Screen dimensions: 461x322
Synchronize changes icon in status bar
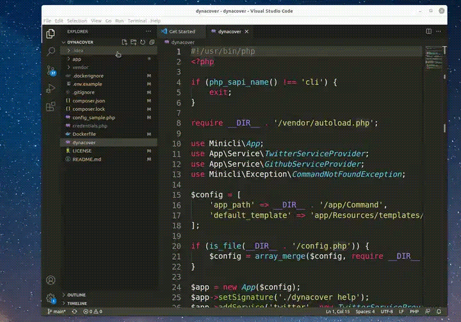pos(75,311)
